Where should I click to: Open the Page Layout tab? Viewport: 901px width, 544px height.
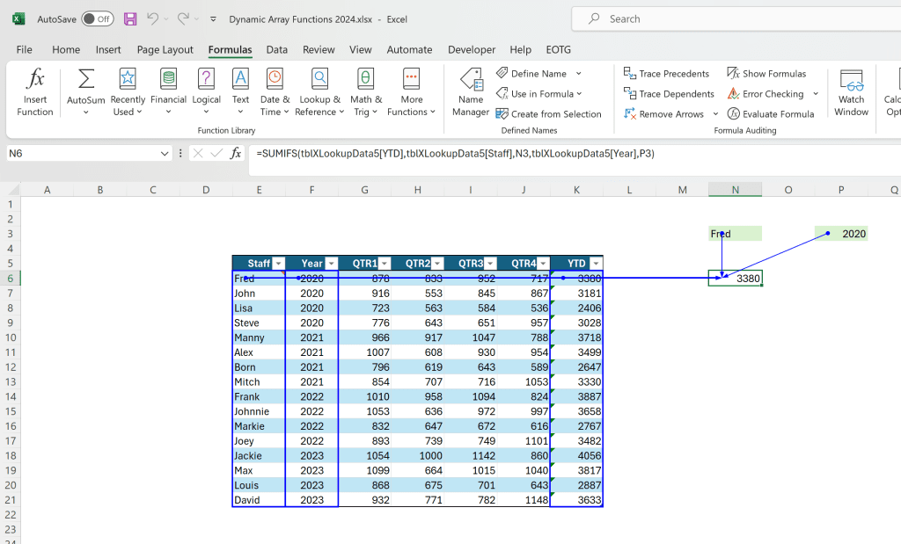click(x=165, y=50)
